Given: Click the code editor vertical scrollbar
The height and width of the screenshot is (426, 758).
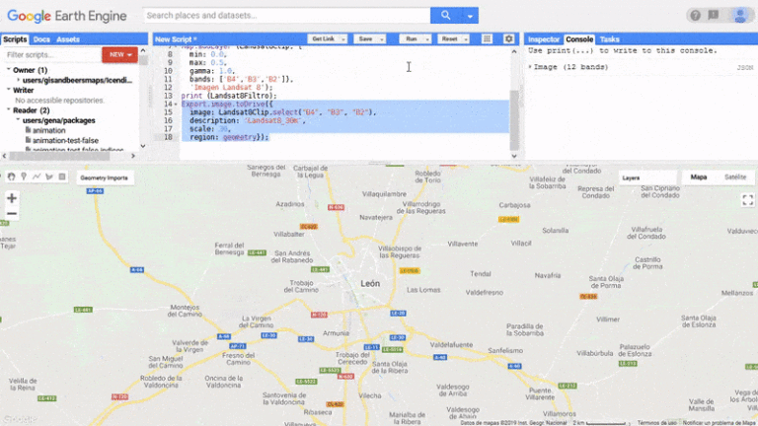Looking at the screenshot, I should (514, 120).
